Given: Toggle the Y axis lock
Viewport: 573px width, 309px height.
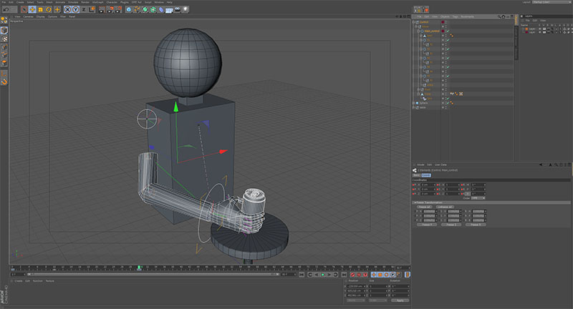Looking at the screenshot, I should 76,9.
